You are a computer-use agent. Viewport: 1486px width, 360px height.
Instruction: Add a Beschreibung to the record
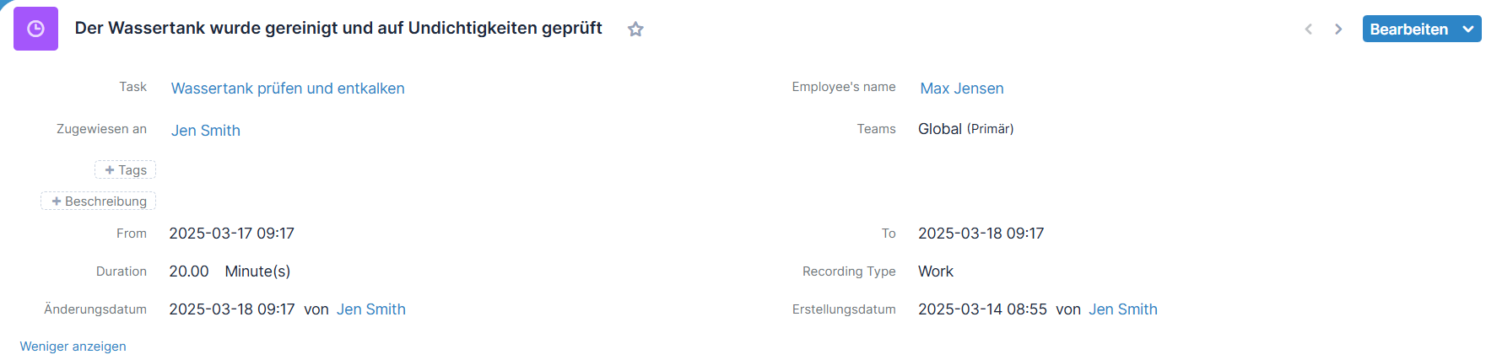[99, 201]
